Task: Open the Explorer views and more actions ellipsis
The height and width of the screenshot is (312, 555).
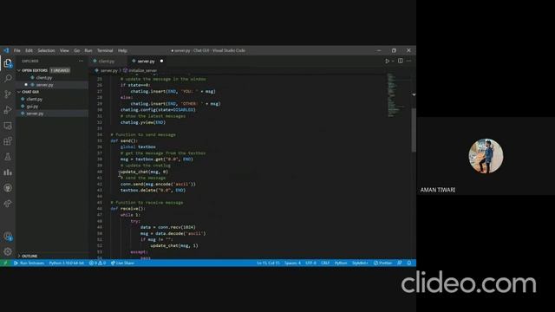Action: pyautogui.click(x=81, y=61)
